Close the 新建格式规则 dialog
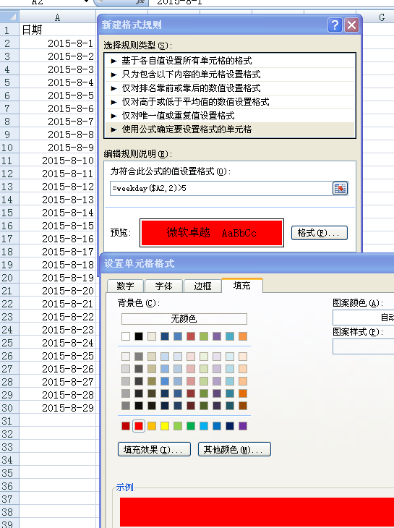394x528 pixels. click(351, 25)
